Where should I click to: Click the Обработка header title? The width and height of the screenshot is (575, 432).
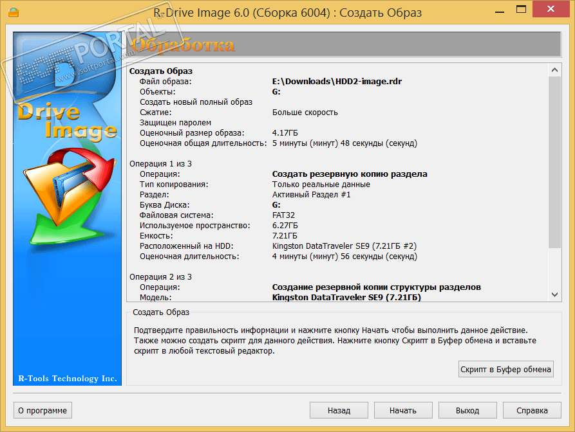point(183,46)
